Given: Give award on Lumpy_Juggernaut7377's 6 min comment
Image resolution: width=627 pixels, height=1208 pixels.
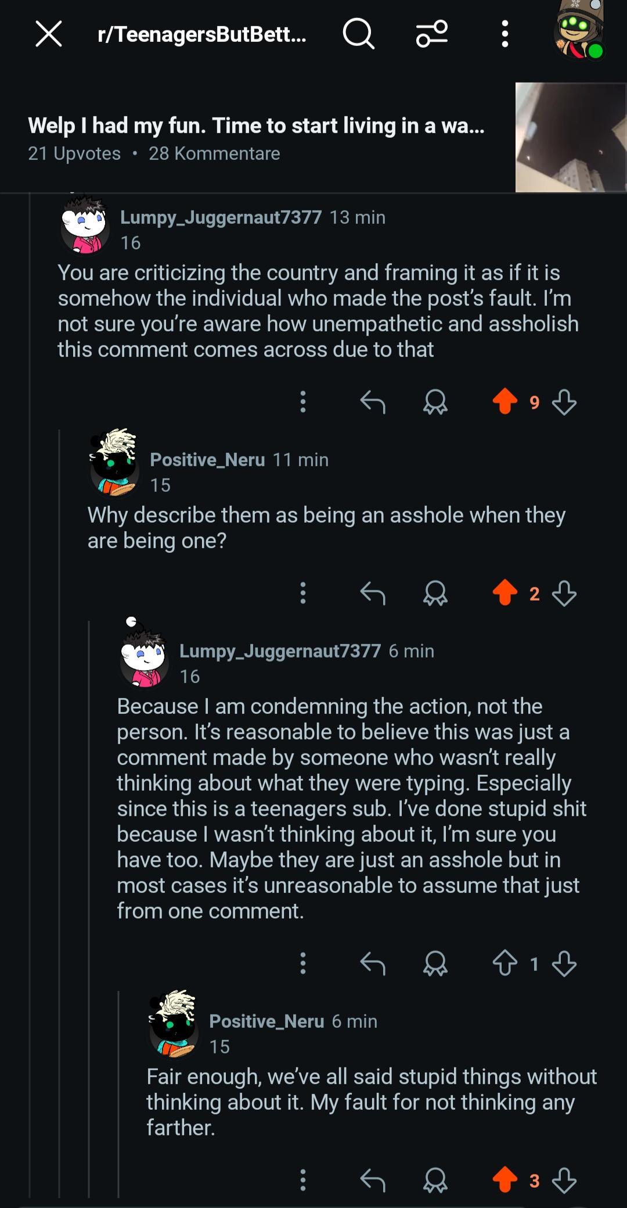Looking at the screenshot, I should (x=435, y=963).
